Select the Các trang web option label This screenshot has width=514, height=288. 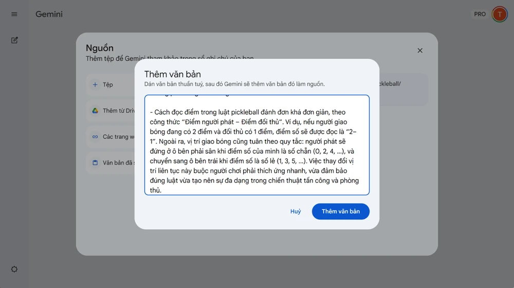click(x=118, y=137)
